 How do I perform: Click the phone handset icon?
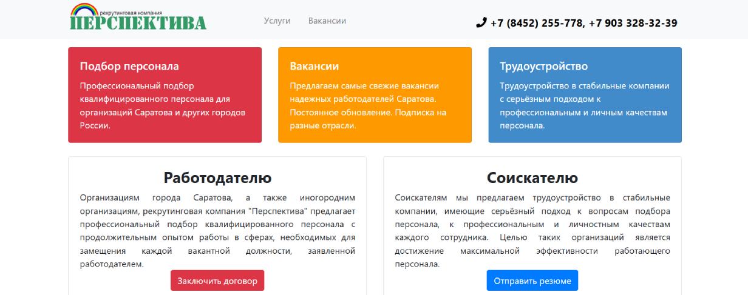481,22
